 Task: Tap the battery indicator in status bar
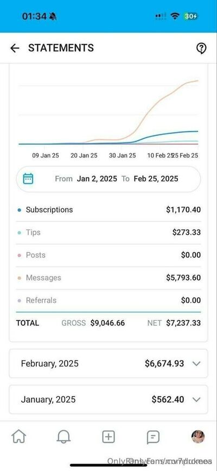[x=190, y=16]
